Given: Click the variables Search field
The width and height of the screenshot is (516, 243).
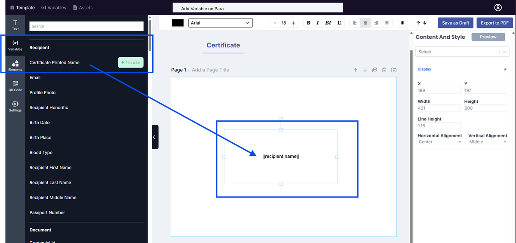Looking at the screenshot, I should pos(86,26).
